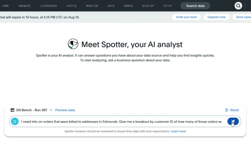Click the Search data button
This screenshot has height=141, width=251.
point(195,6)
